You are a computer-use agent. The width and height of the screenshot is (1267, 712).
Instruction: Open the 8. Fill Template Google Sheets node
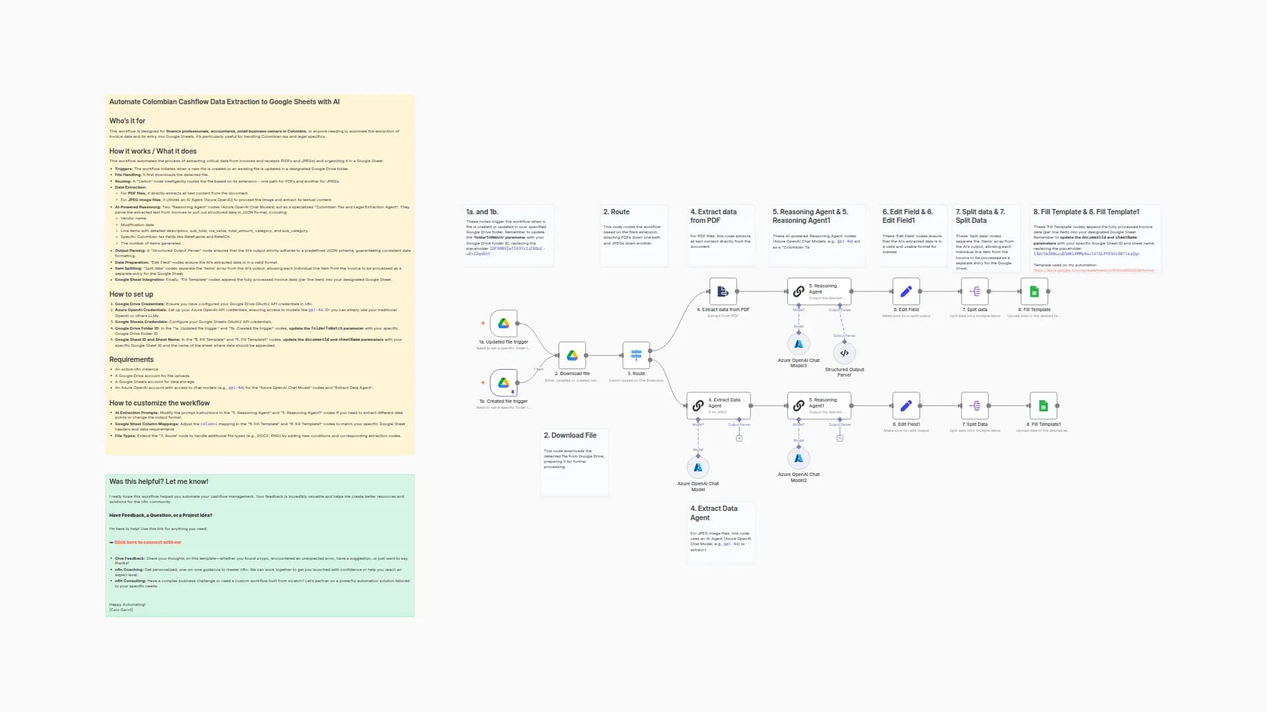[1035, 291]
